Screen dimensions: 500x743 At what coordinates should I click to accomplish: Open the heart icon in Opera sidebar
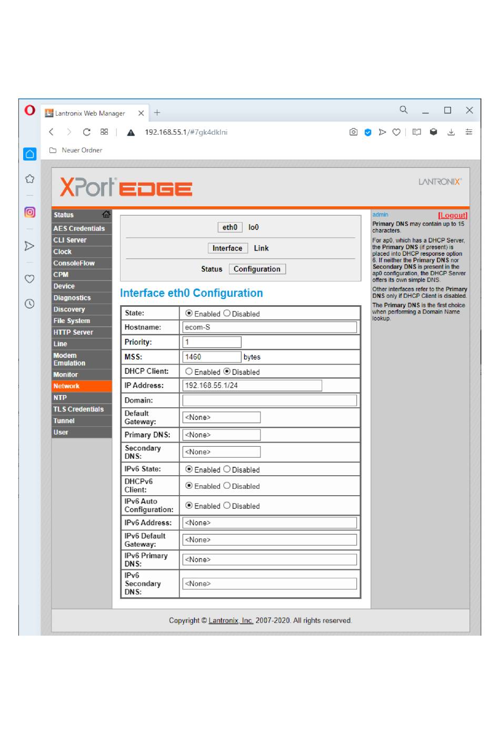click(x=30, y=279)
